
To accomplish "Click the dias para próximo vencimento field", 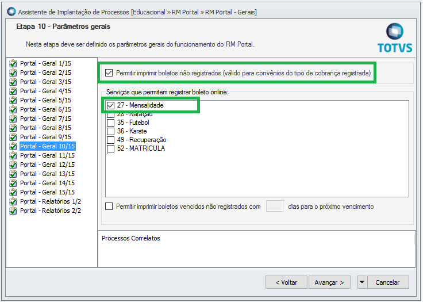I will 274,206.
